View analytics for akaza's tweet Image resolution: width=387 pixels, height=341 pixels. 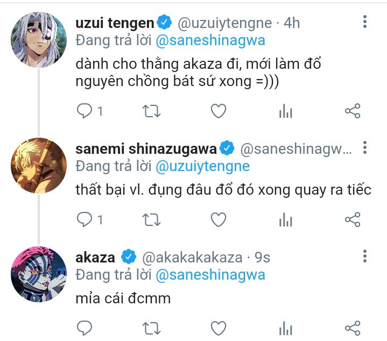tap(285, 328)
